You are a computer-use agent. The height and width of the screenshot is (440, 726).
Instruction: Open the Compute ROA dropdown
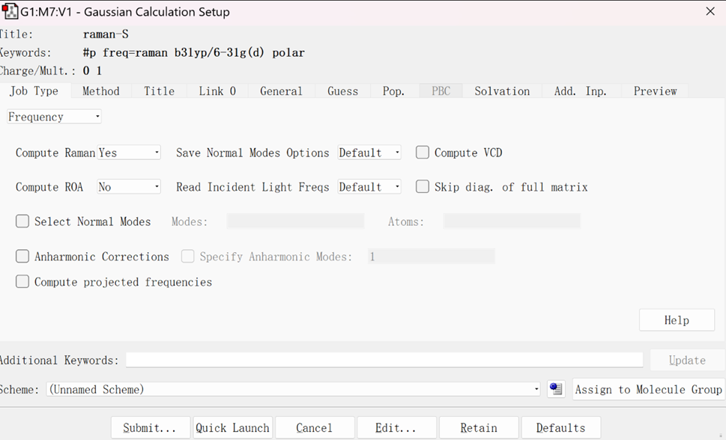129,187
